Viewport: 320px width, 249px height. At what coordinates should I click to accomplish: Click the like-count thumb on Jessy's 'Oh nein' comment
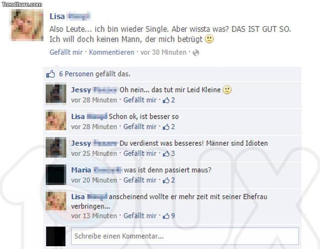(166, 100)
